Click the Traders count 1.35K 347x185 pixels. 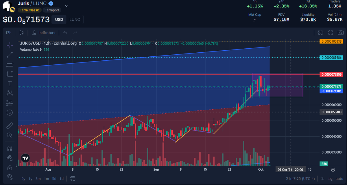click(335, 6)
